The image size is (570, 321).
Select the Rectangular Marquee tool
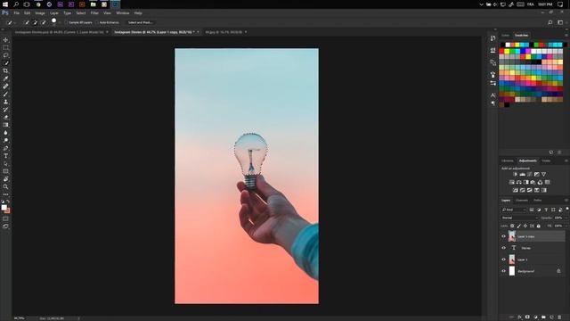[5, 47]
